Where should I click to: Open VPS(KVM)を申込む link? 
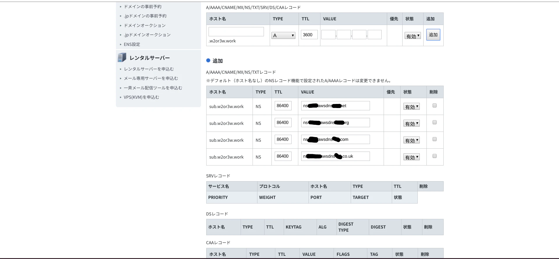pyautogui.click(x=141, y=97)
